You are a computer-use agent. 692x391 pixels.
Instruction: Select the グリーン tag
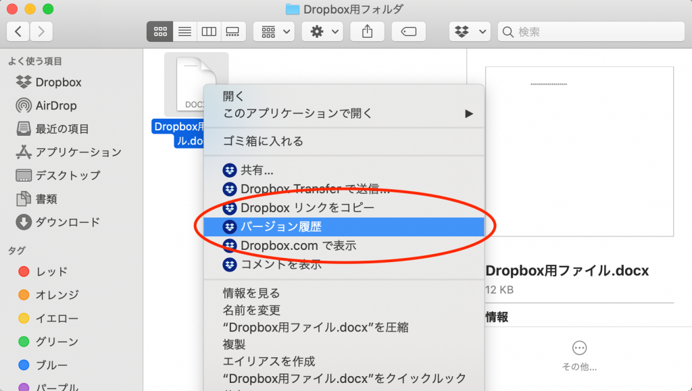click(x=49, y=342)
